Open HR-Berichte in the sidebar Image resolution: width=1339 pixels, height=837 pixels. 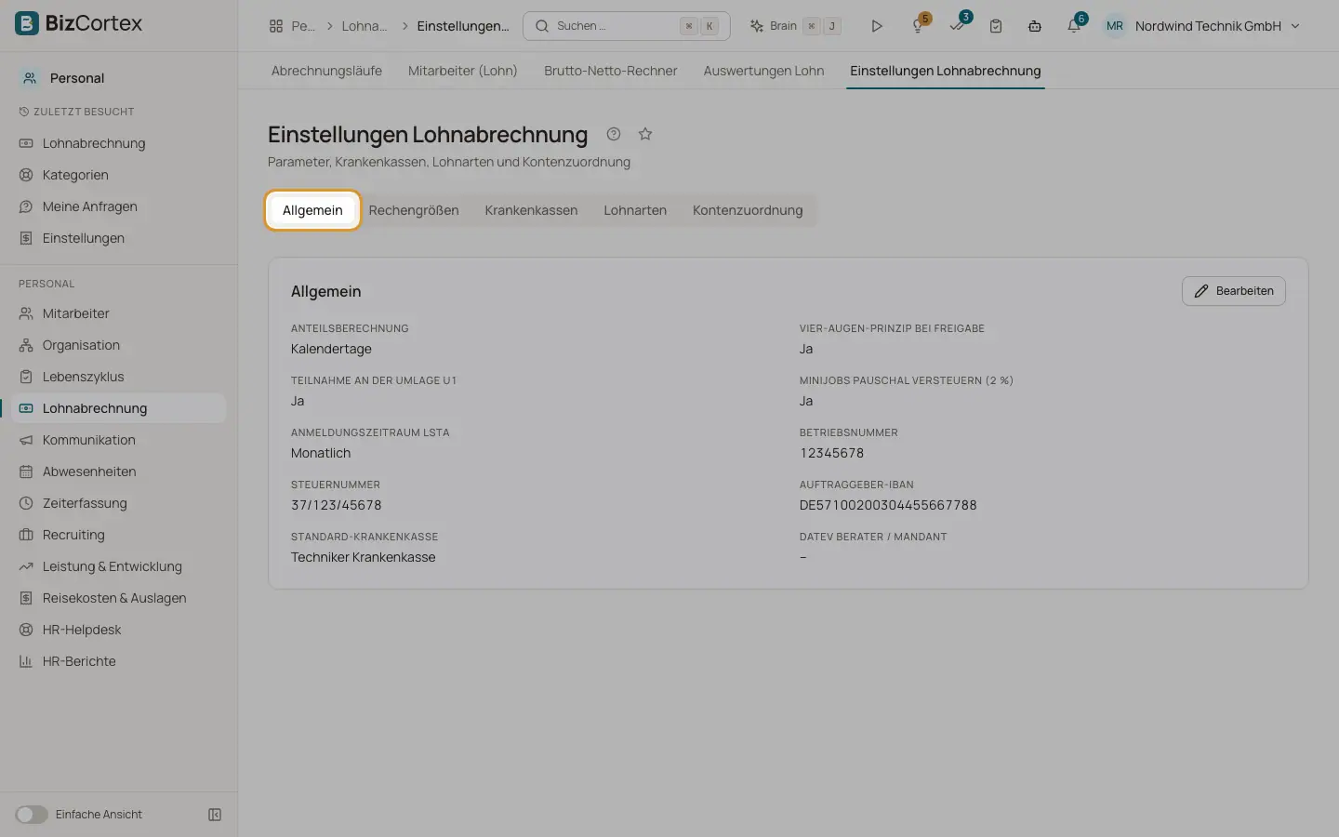point(119,661)
